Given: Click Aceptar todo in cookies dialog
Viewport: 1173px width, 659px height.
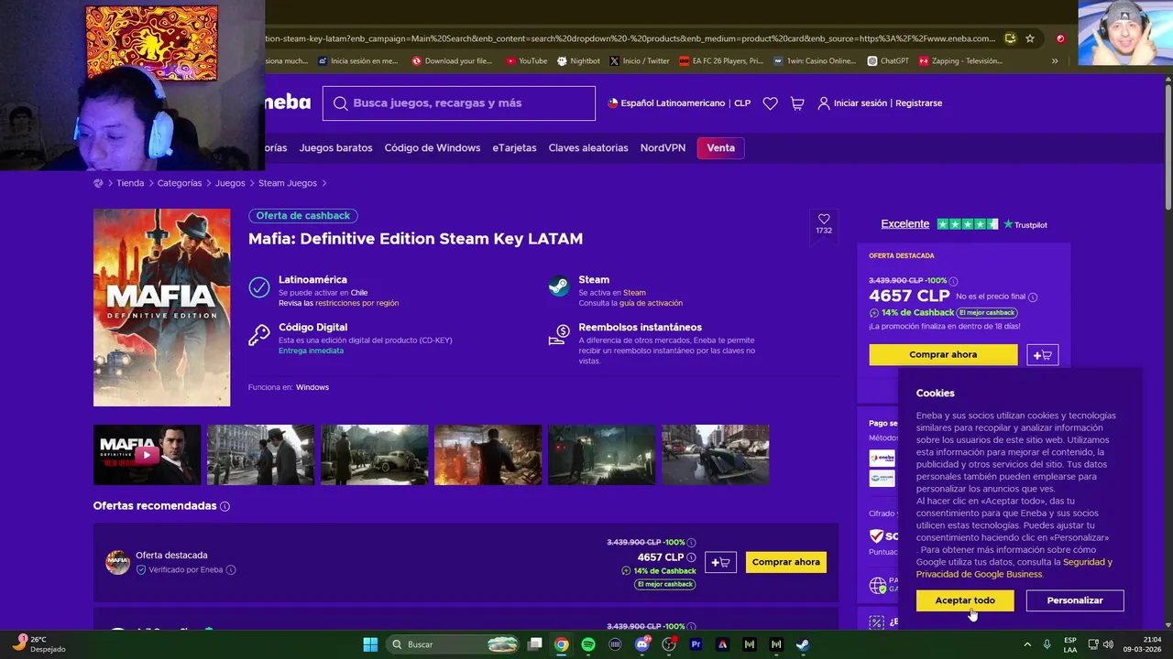Looking at the screenshot, I should click(965, 600).
